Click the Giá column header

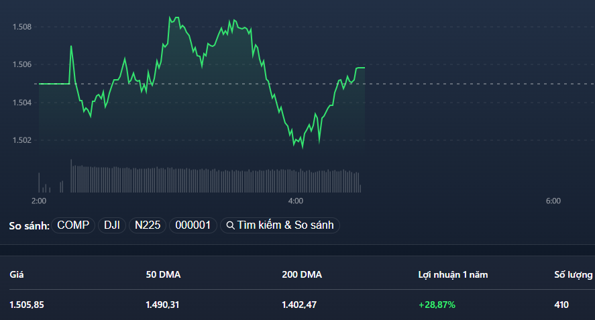click(x=16, y=274)
